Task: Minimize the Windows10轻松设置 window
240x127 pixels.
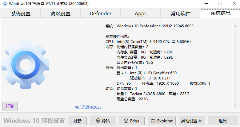Action: (206, 3)
